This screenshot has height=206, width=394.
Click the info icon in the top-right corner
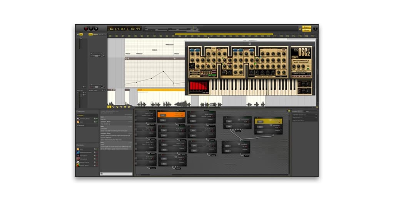coord(315,28)
